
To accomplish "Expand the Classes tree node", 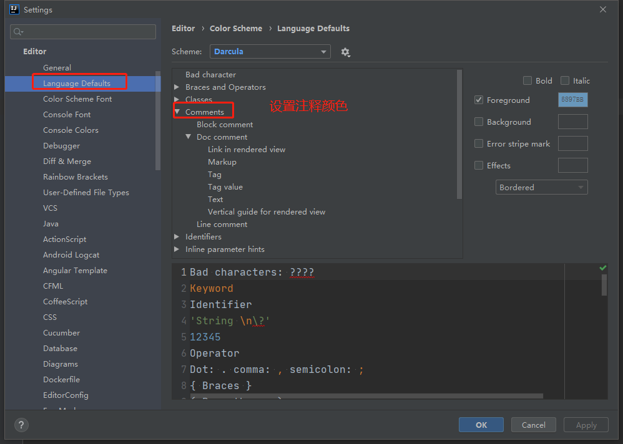I will 177,99.
